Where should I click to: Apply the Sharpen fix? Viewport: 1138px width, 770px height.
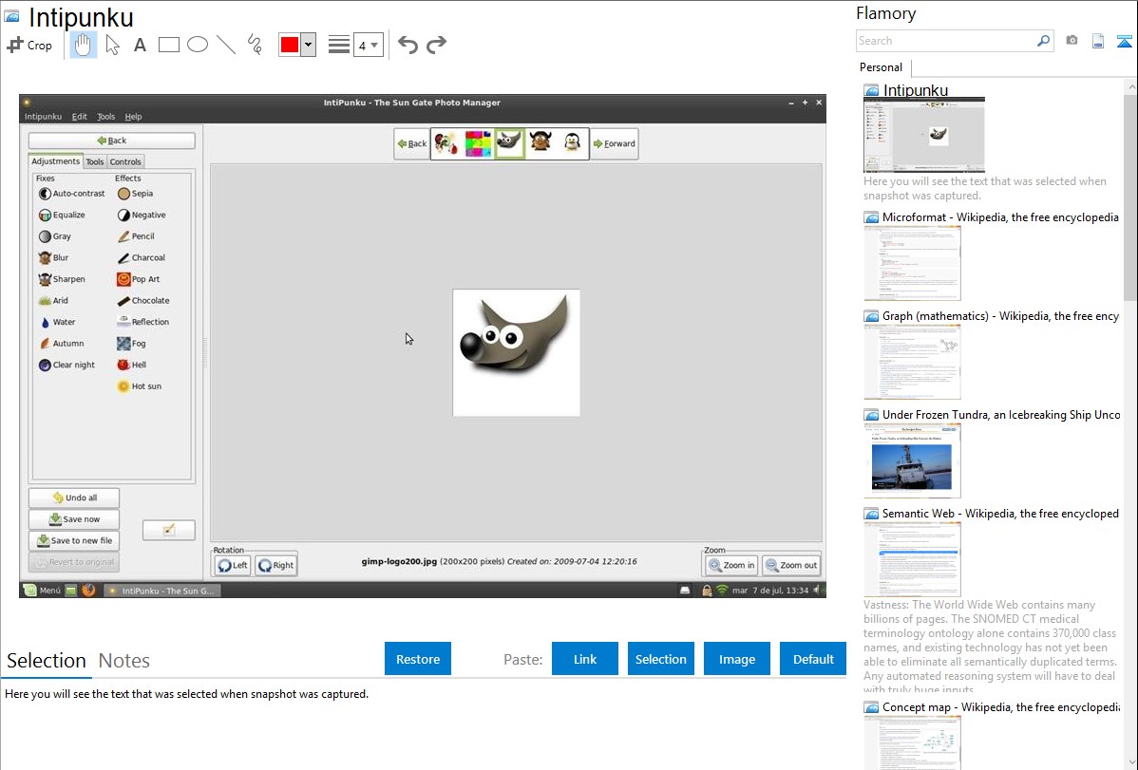62,279
